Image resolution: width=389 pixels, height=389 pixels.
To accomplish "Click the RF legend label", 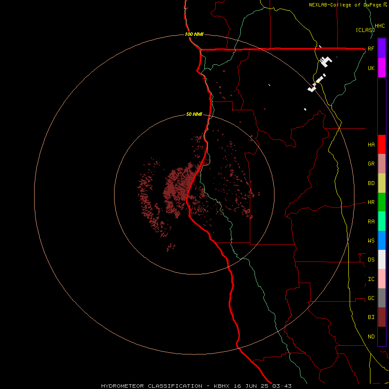I will pyautogui.click(x=371, y=48).
